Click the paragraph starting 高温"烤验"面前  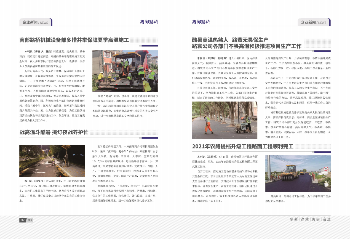click(x=125, y=106)
